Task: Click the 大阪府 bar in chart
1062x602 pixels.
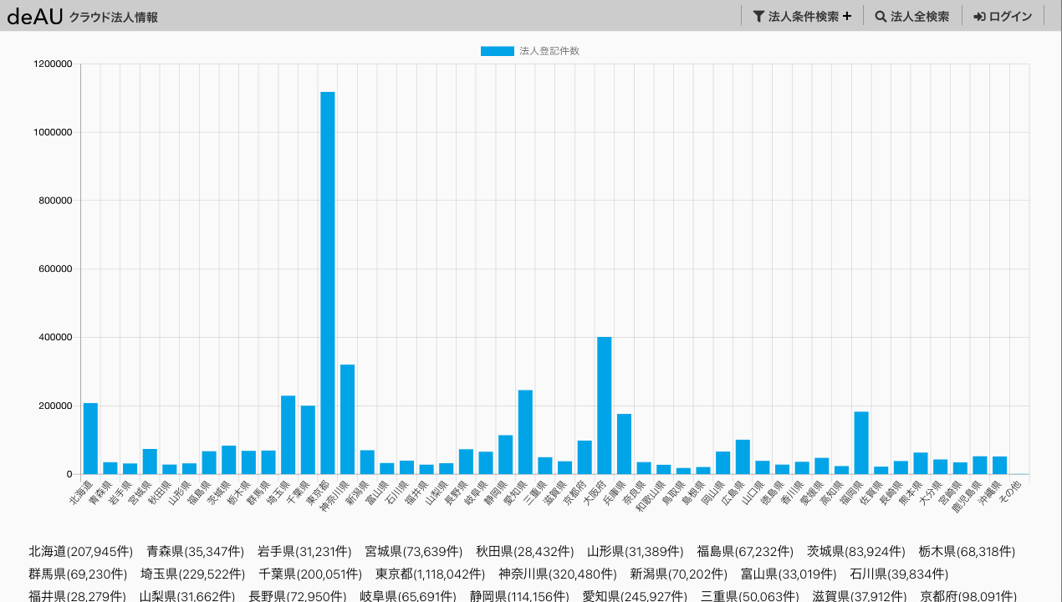Action: (x=605, y=406)
